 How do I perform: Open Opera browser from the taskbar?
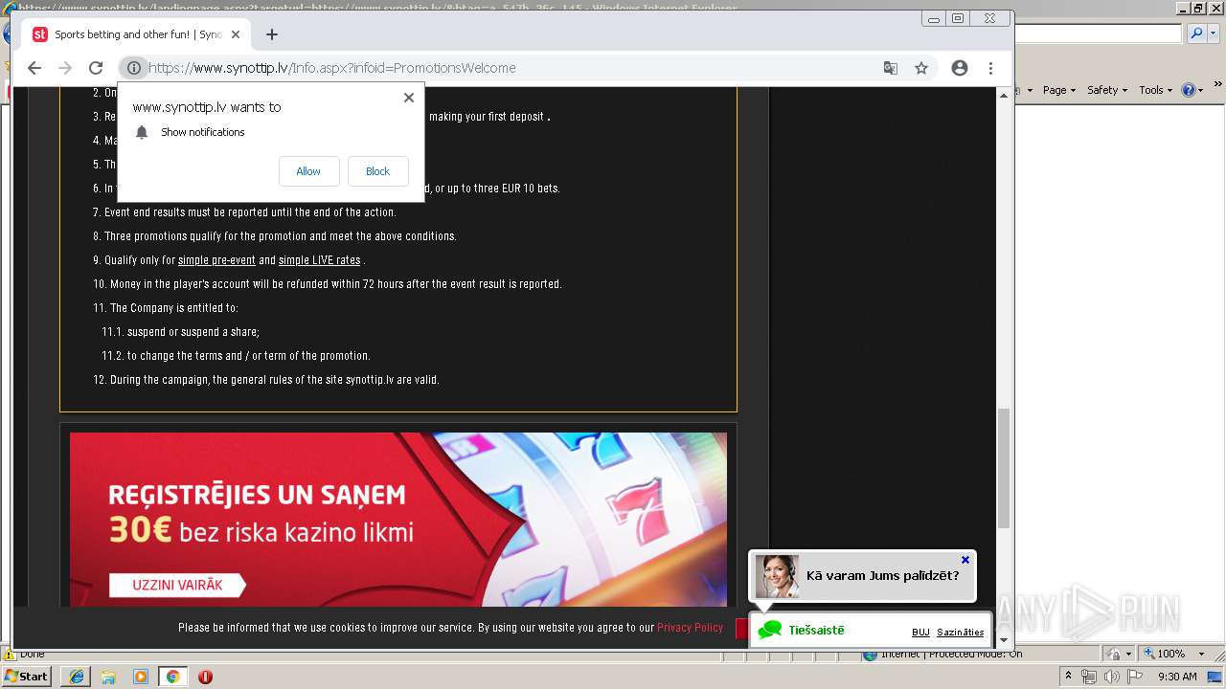[205, 677]
